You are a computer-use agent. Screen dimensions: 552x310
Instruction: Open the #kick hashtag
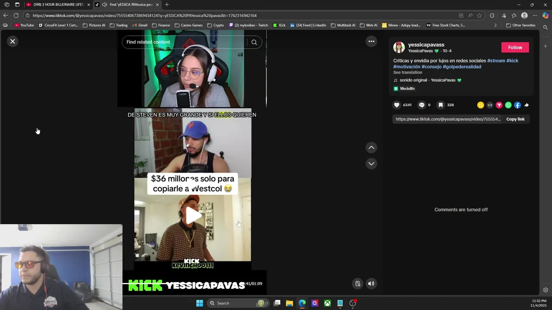pyautogui.click(x=512, y=61)
